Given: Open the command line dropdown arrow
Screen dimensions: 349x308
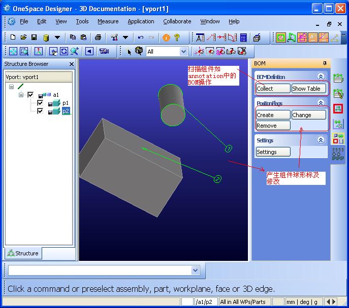Looking at the screenshot, I should 195,271.
